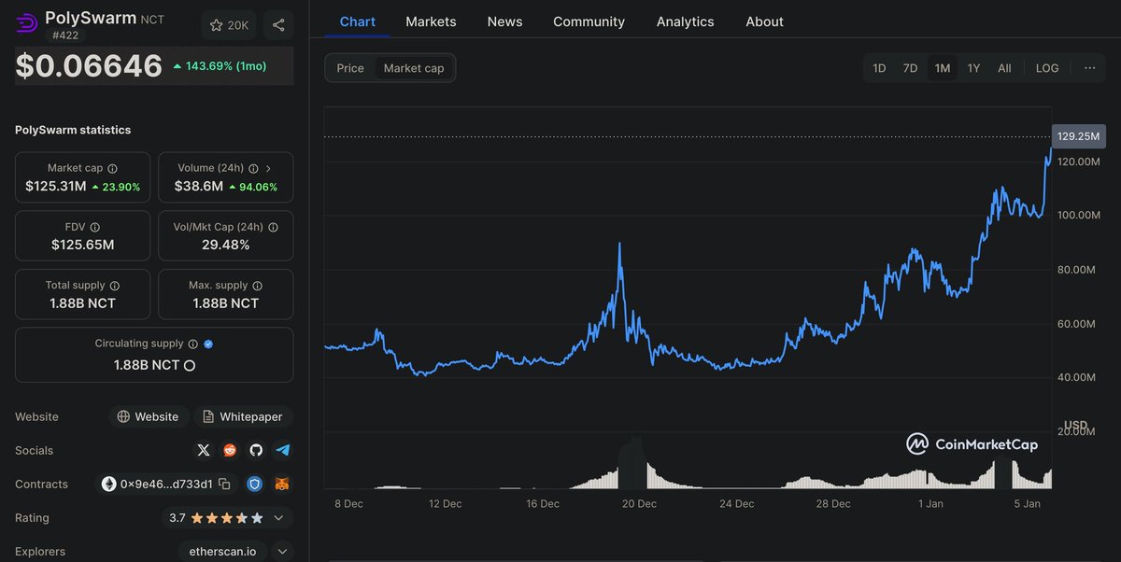Set chart range to 1D
The image size is (1121, 562).
click(x=879, y=68)
